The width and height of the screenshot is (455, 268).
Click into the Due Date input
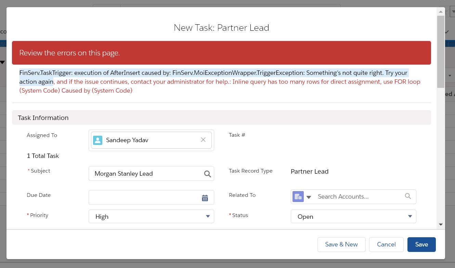[x=144, y=198]
